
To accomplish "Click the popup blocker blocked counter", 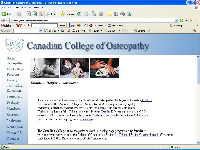I will coord(79,31).
